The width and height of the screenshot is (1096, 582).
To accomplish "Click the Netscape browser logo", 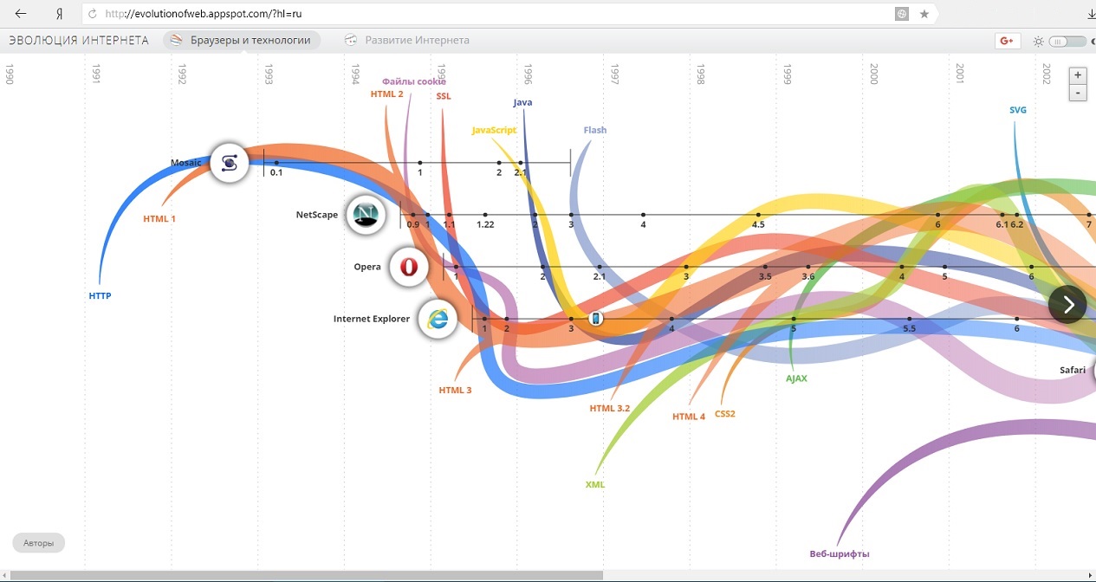I will click(x=366, y=215).
